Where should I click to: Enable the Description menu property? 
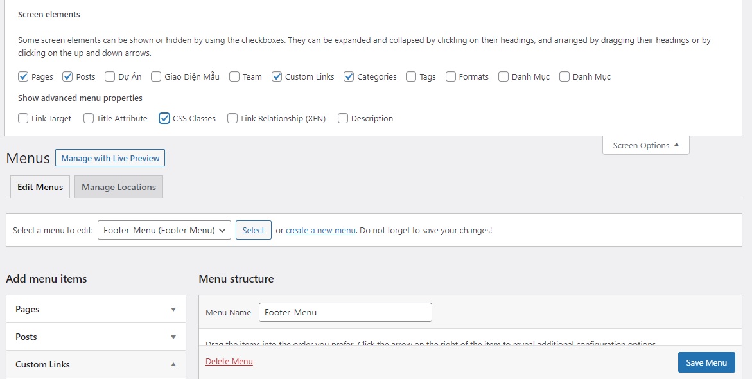pyautogui.click(x=342, y=118)
